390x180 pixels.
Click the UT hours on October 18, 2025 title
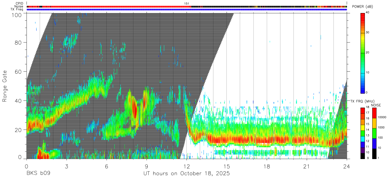[186, 174]
